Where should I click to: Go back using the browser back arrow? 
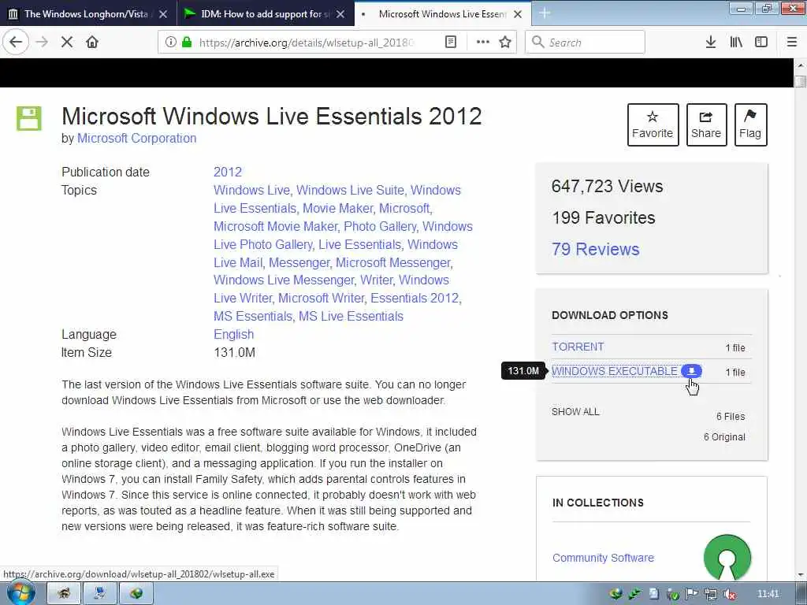pos(16,43)
